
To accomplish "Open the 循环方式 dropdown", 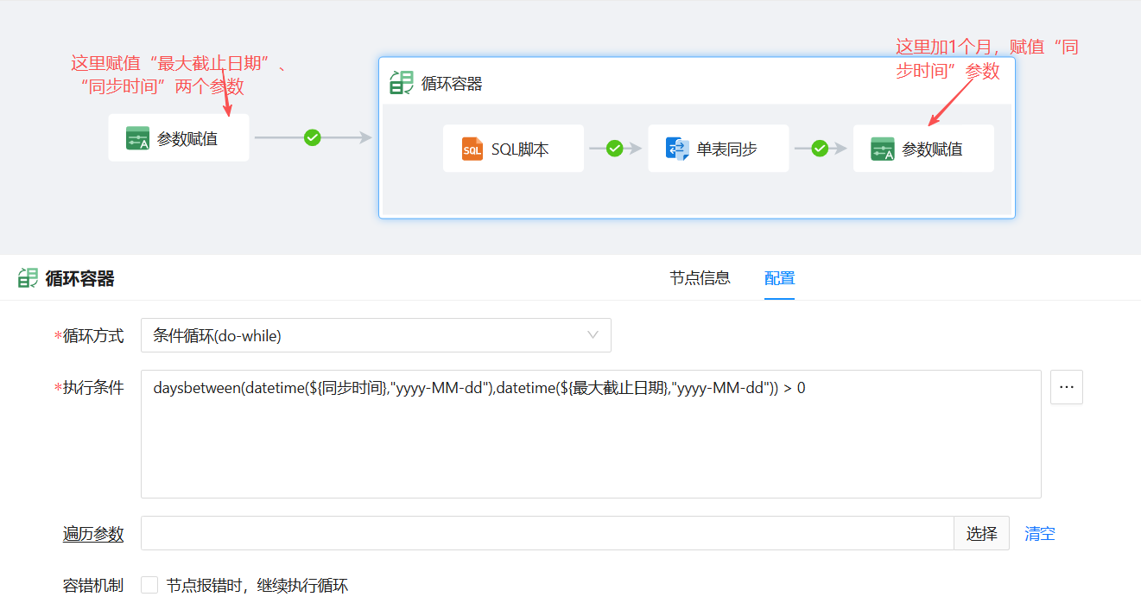I will pyautogui.click(x=376, y=335).
